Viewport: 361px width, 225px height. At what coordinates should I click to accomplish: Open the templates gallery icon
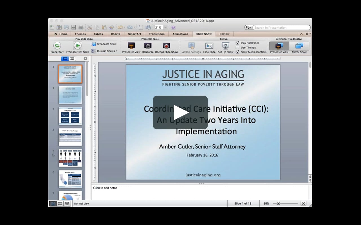[x=59, y=27]
